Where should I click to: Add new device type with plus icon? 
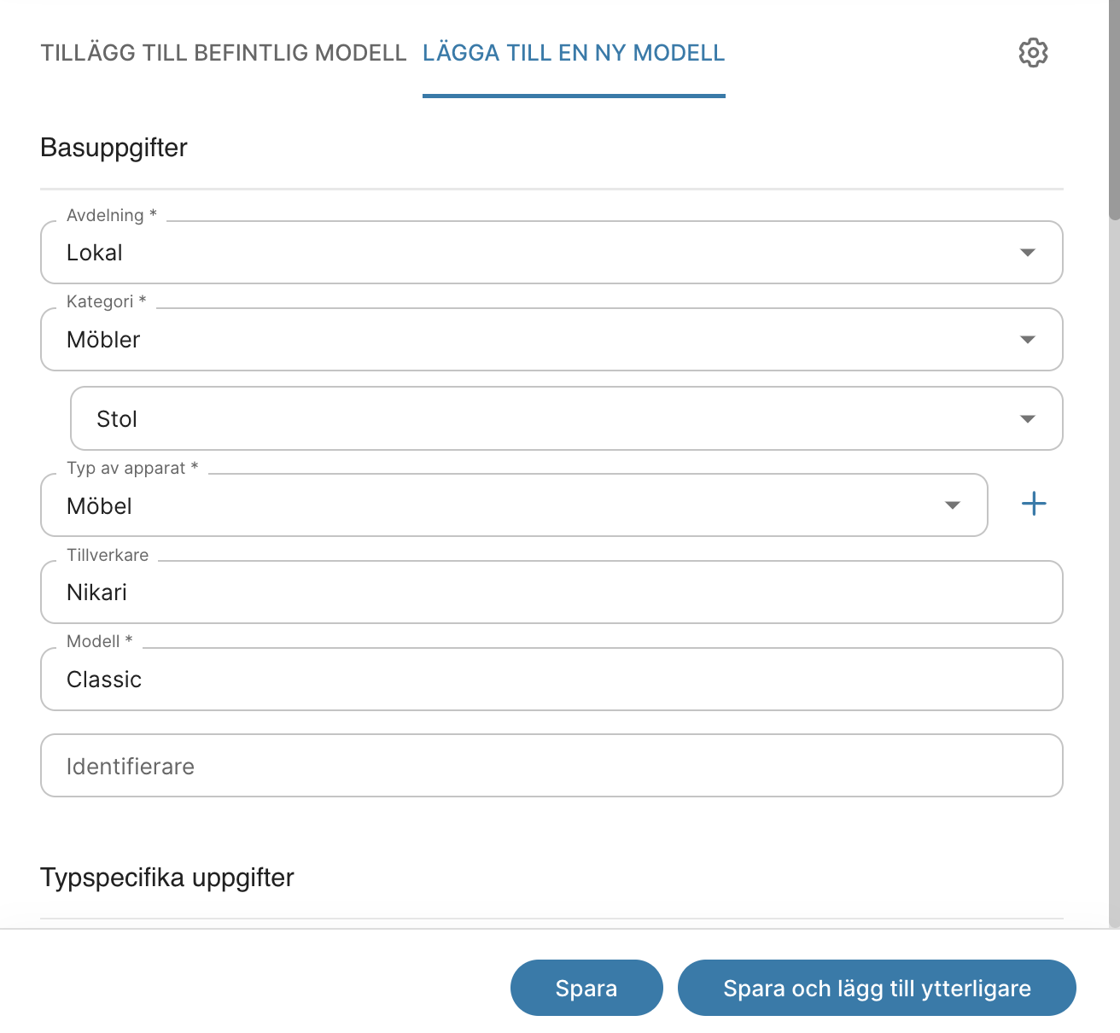[1034, 504]
